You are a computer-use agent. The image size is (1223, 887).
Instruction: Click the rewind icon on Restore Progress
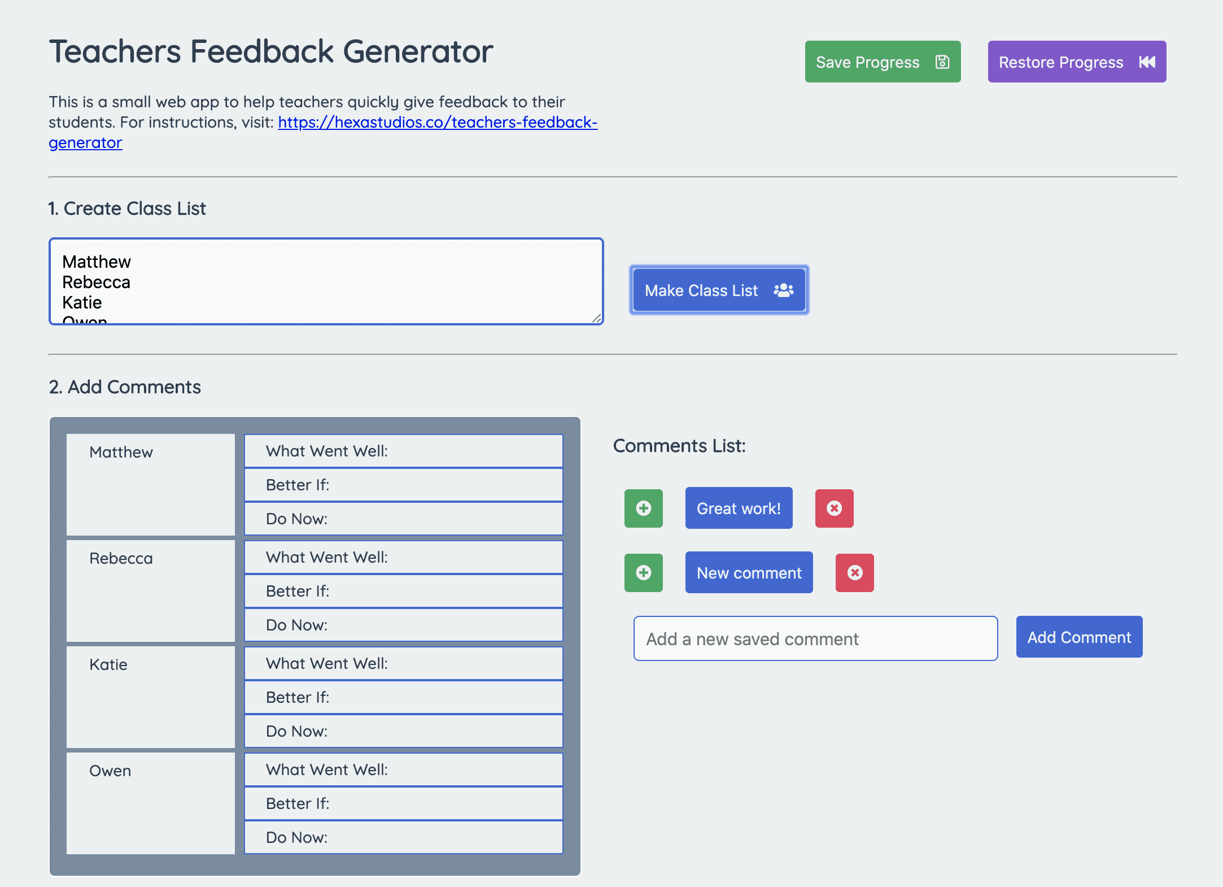(x=1146, y=62)
